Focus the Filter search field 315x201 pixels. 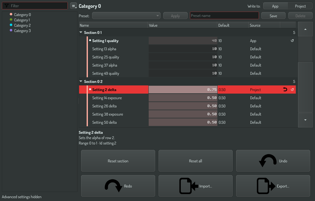[x=35, y=6]
